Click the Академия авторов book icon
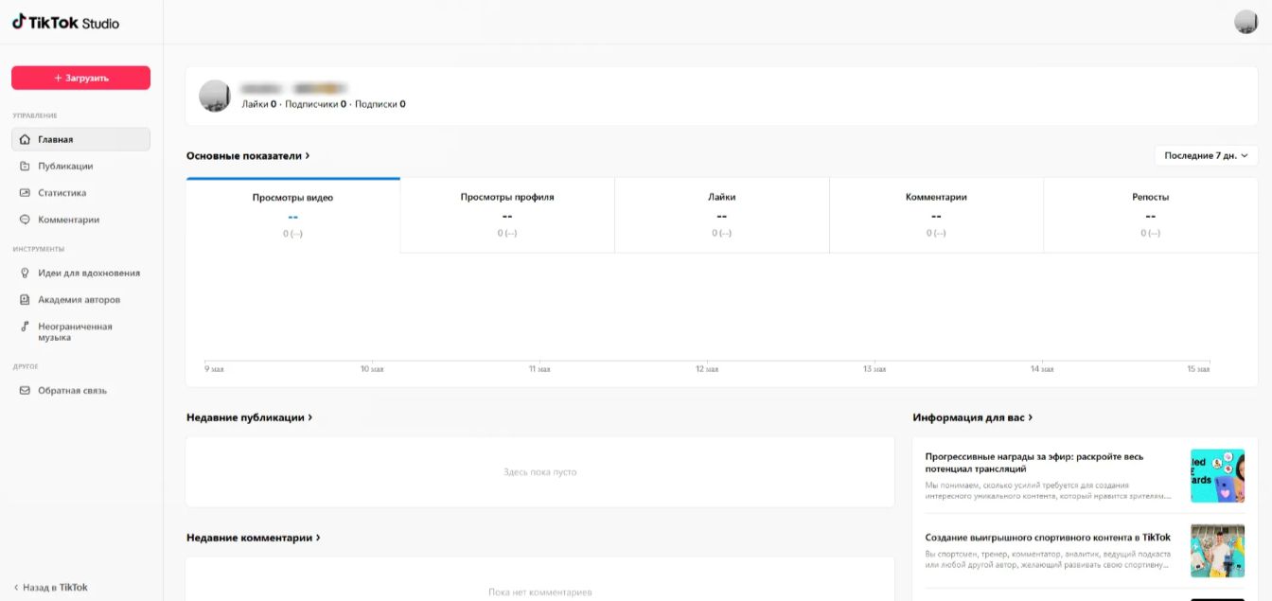This screenshot has width=1272, height=601. point(26,299)
